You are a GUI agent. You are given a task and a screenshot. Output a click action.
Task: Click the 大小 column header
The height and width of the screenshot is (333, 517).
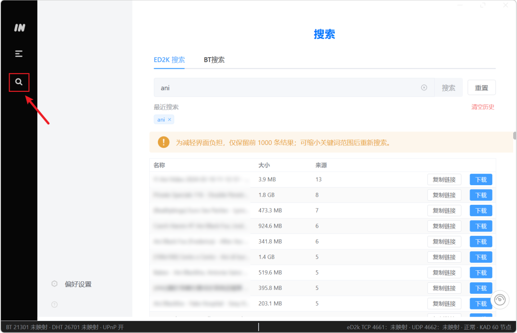tap(264, 165)
